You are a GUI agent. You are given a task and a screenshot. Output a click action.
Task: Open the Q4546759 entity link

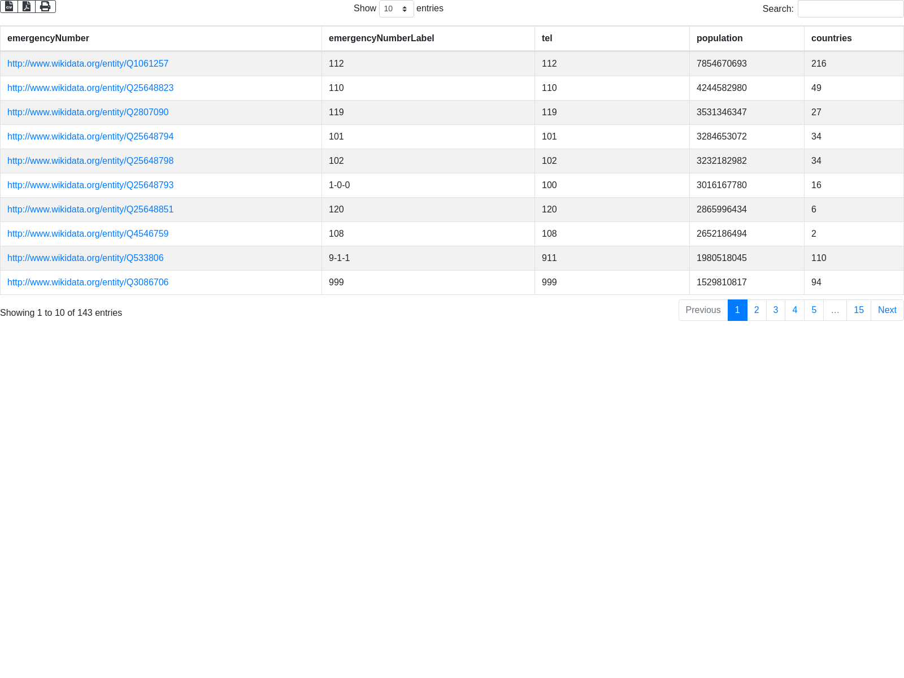(88, 234)
